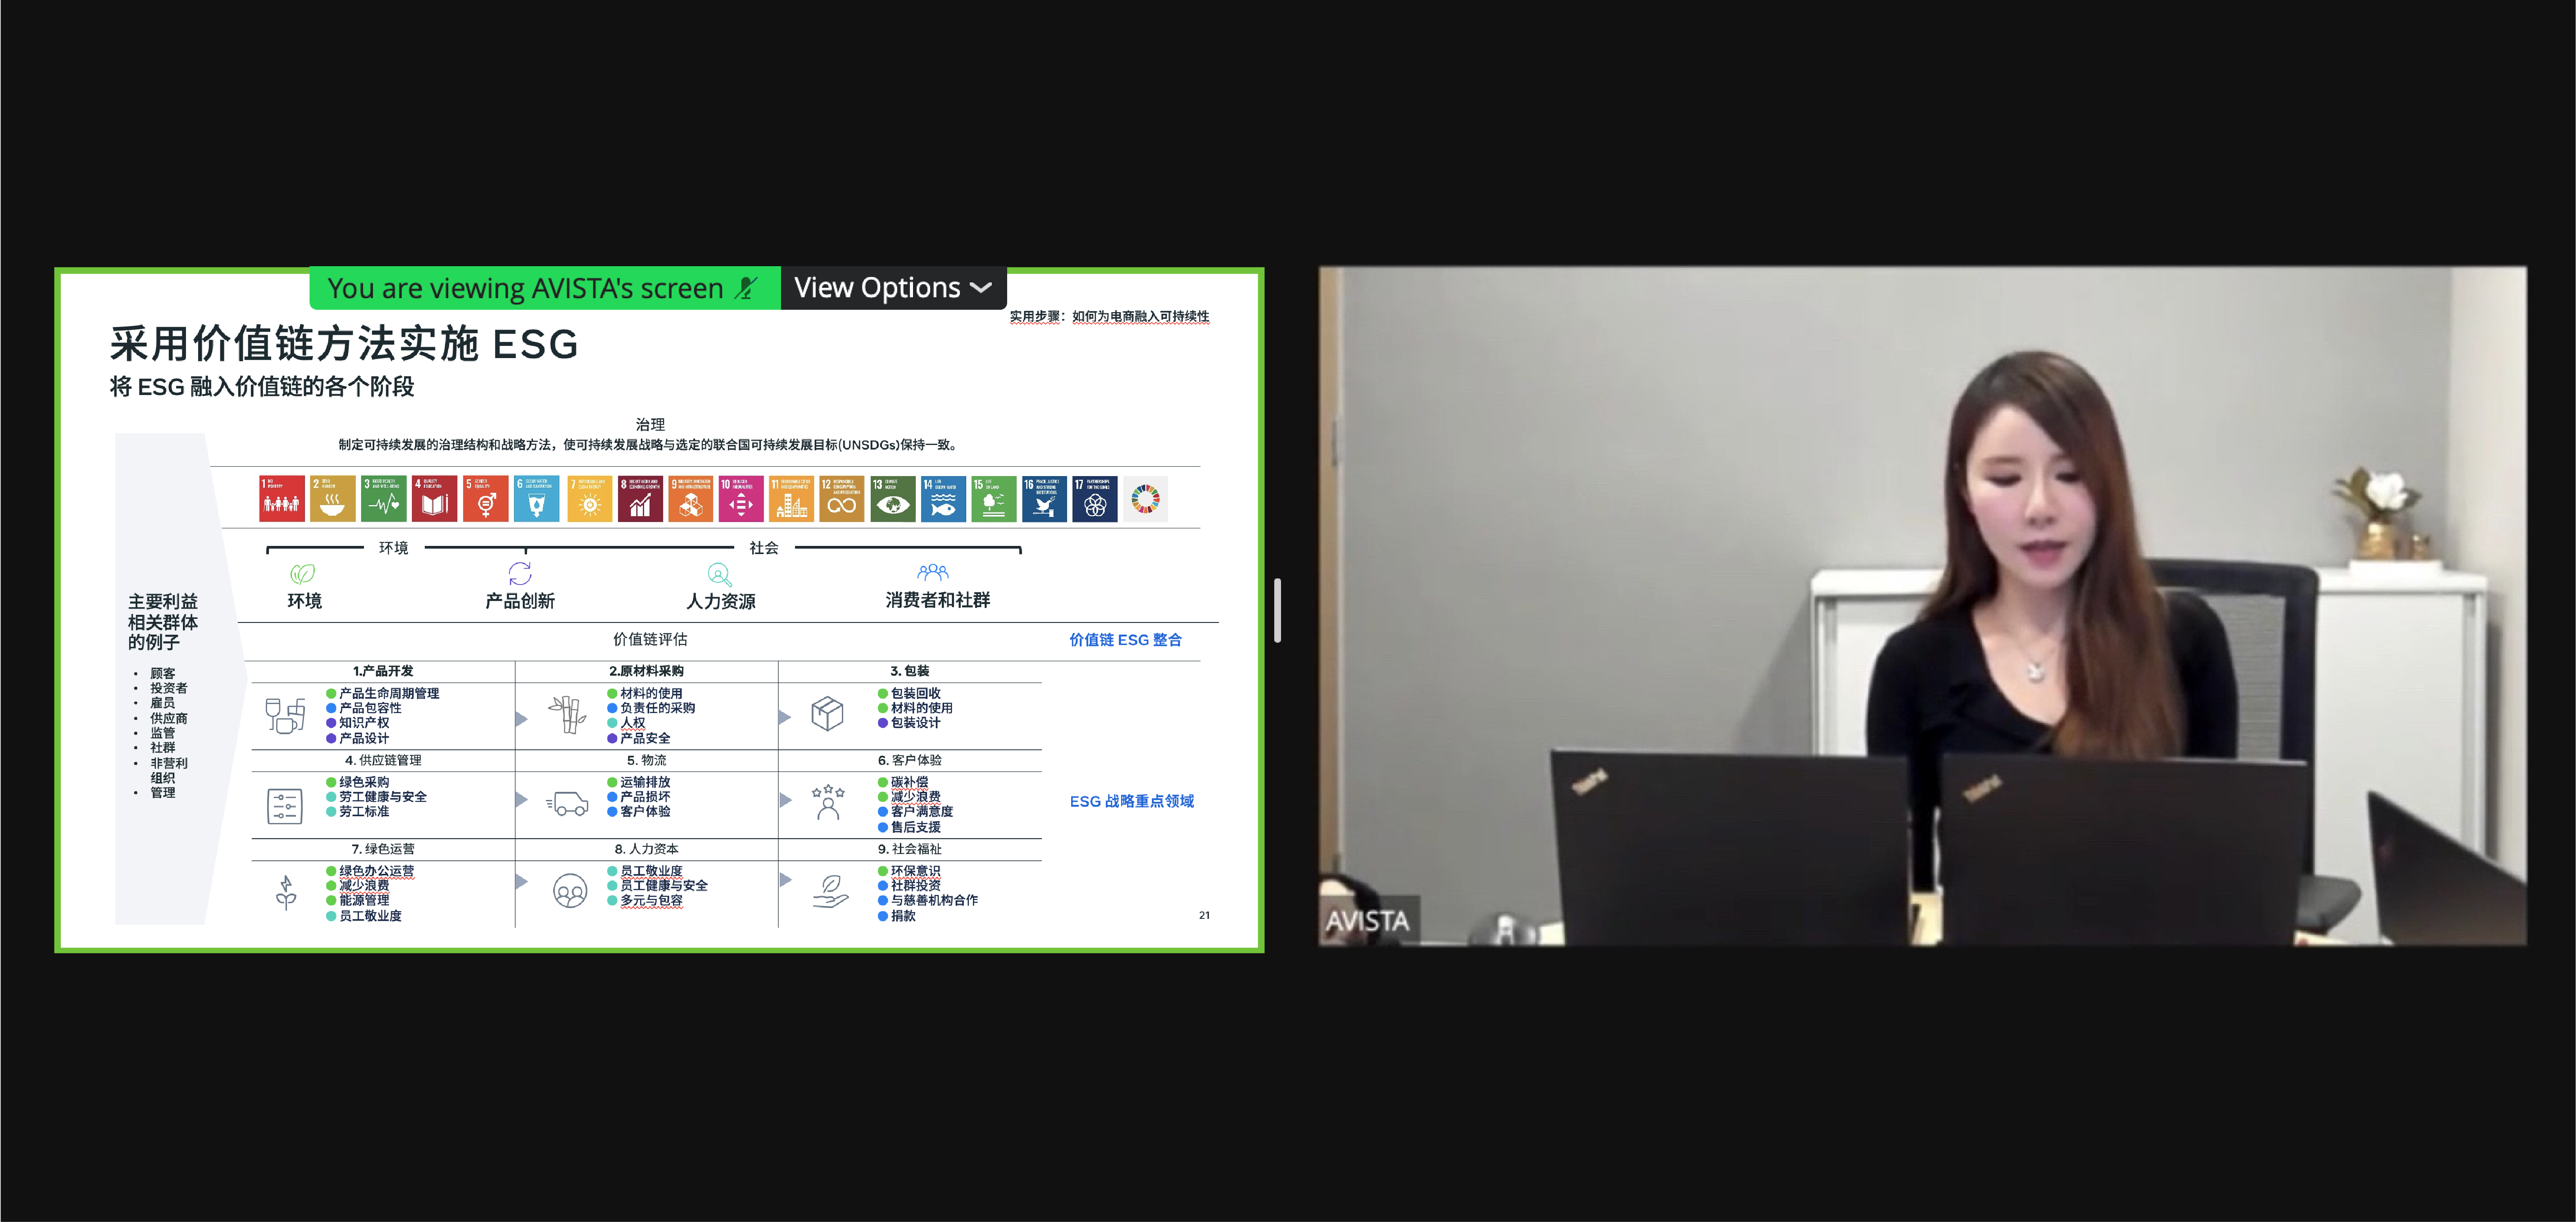Image resolution: width=2576 pixels, height=1222 pixels.
Task: Click the blue label 价值链 ESG 整合
Action: tap(1125, 640)
